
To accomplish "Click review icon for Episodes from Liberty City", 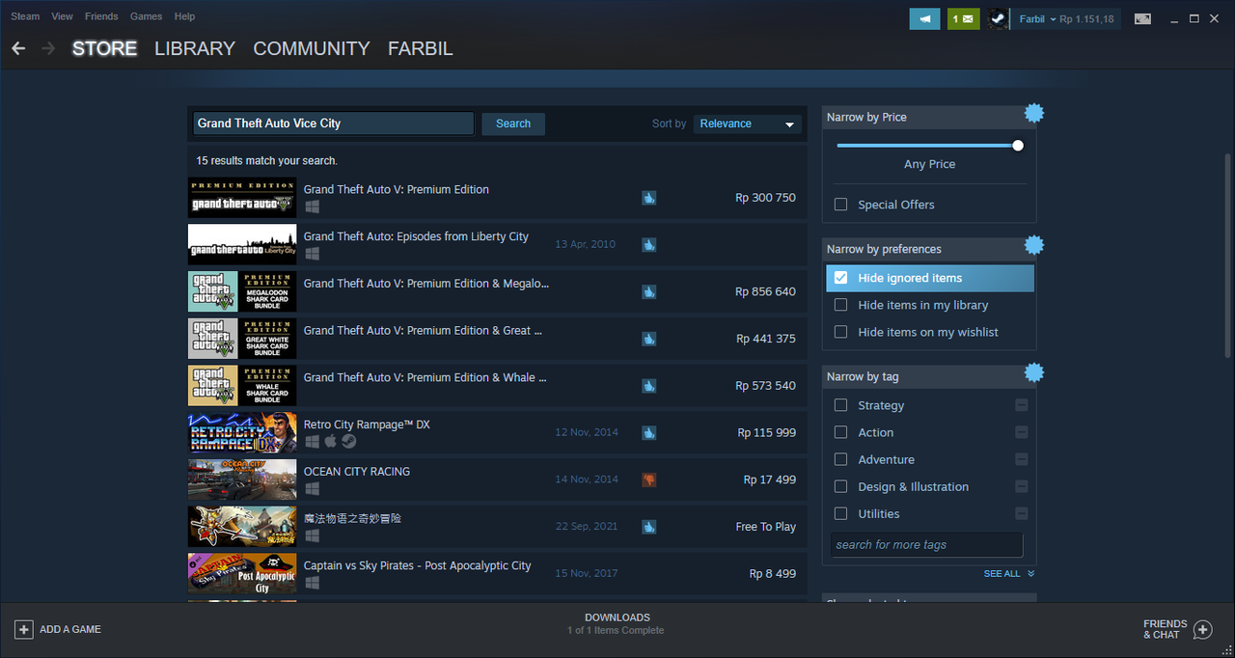I will coord(649,245).
